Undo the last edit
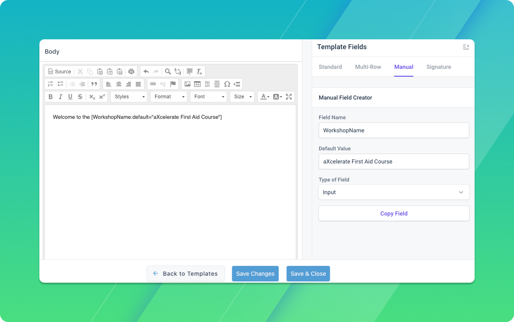Viewport: 514px width, 322px height. pyautogui.click(x=146, y=71)
